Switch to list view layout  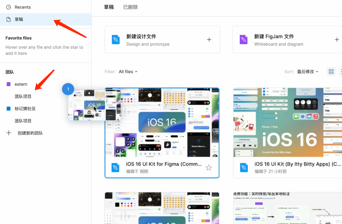(x=340, y=71)
